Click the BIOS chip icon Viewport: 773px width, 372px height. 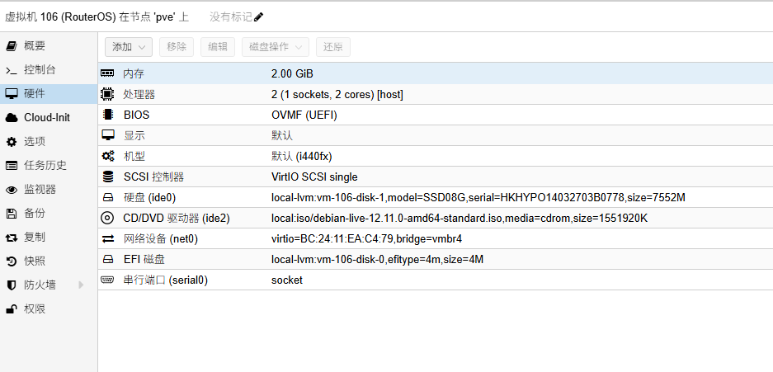coord(107,115)
